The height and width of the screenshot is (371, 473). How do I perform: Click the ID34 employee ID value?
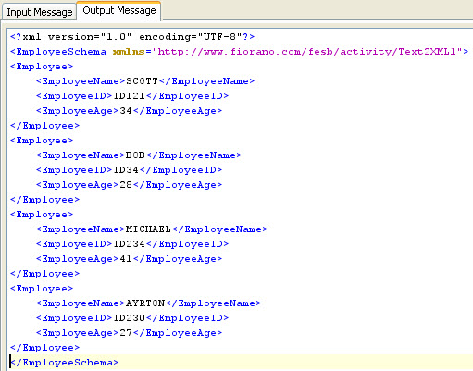point(126,170)
